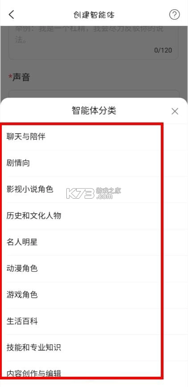
Task: Tap the back arrow icon
Action: pyautogui.click(x=12, y=15)
